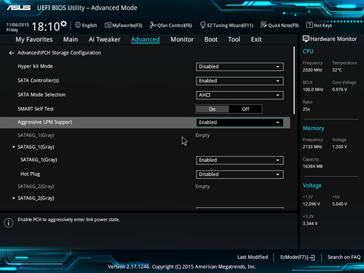Click the 16384 MB capacity value

(x=313, y=166)
